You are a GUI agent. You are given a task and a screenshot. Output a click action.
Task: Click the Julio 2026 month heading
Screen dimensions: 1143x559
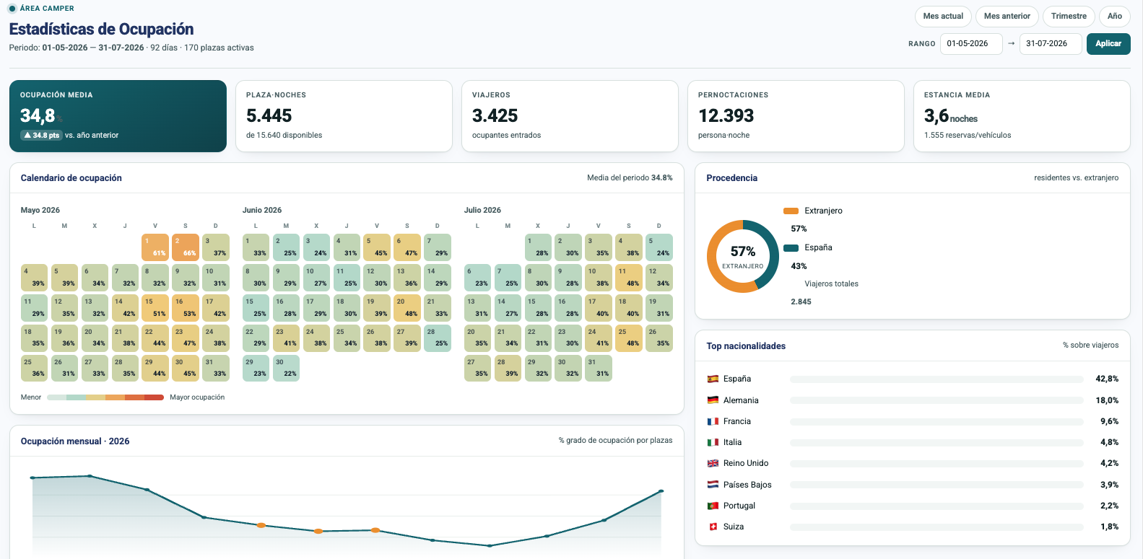482,210
